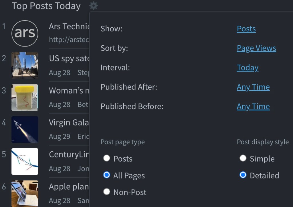Select the Detailed display style radio

pos(243,175)
